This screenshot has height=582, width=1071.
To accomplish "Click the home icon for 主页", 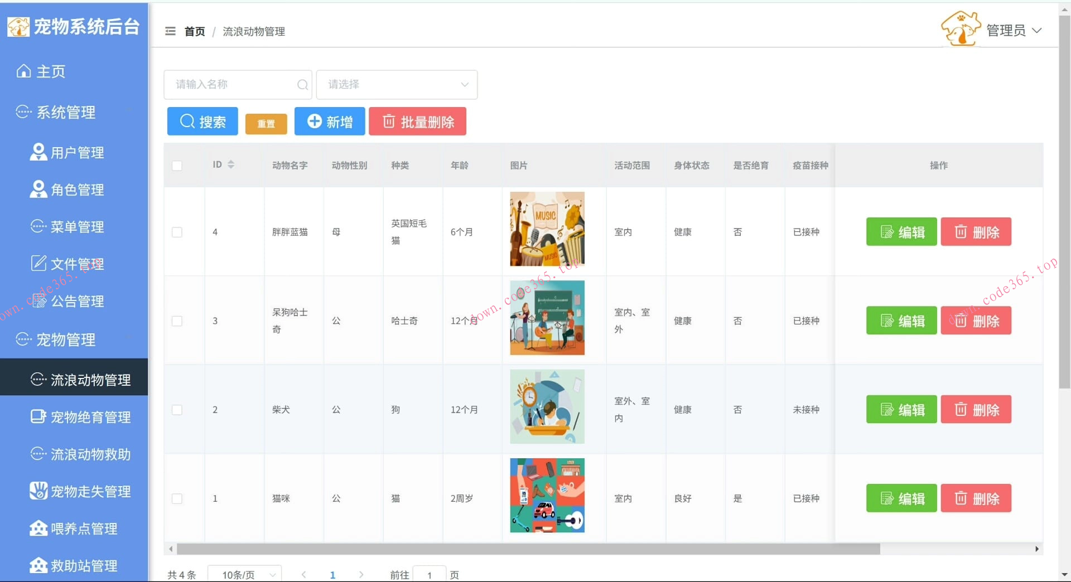I will click(x=23, y=71).
